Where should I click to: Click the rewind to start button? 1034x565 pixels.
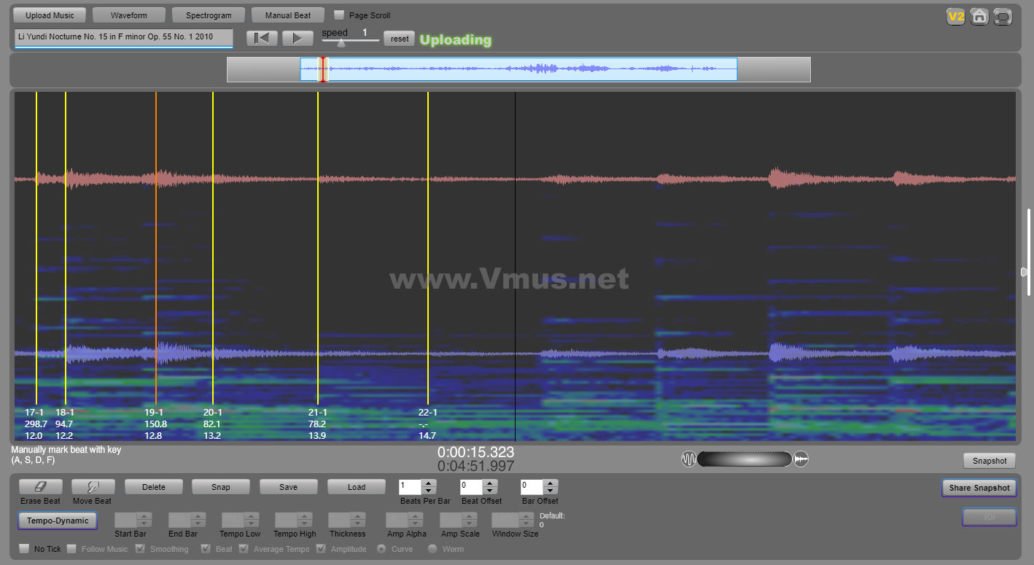click(262, 39)
